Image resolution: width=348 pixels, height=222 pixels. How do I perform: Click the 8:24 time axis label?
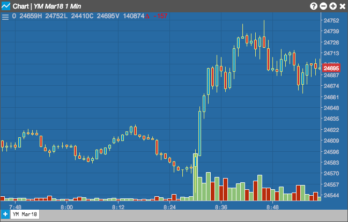coord(169,207)
